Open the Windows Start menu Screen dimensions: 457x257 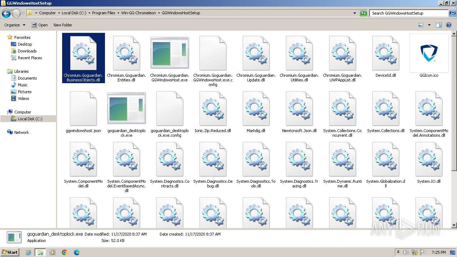[10, 252]
